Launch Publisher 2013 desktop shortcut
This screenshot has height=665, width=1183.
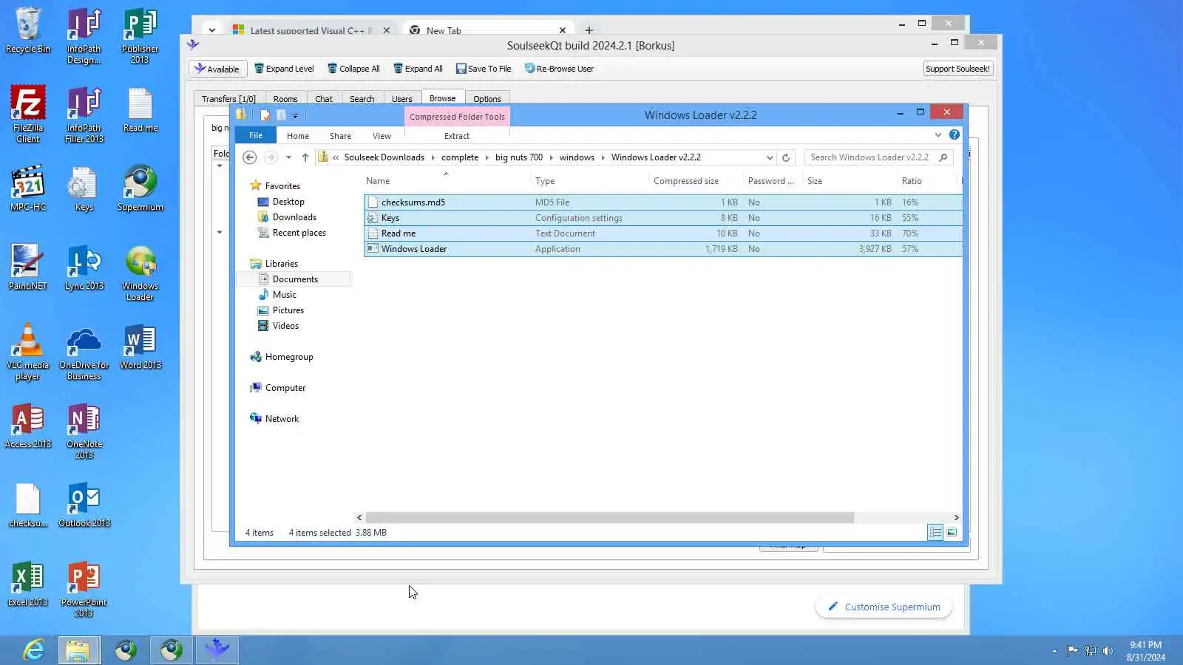[x=140, y=35]
